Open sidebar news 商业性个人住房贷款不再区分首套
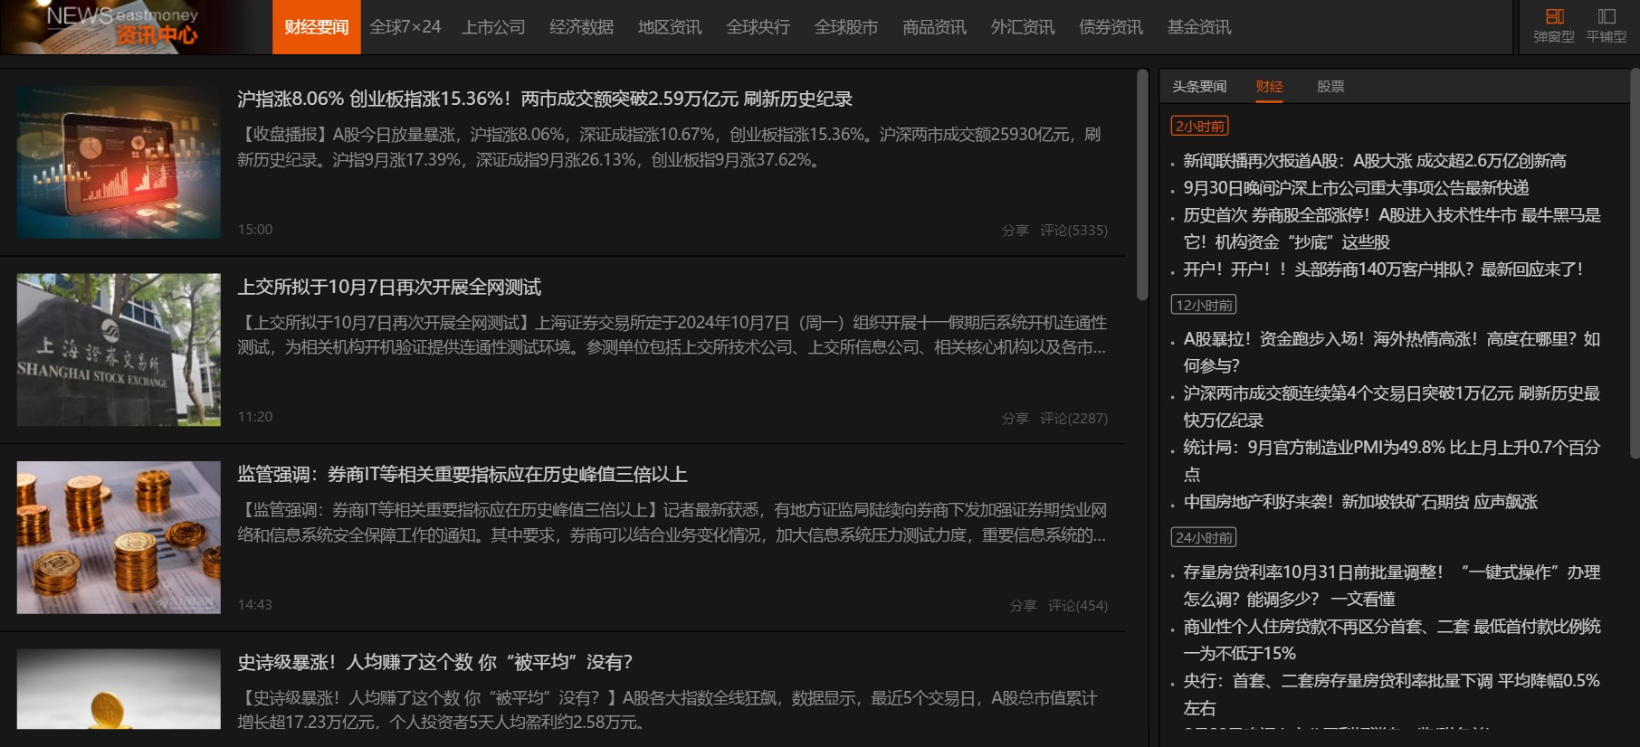Viewport: 1640px width, 747px height. [x=1392, y=640]
